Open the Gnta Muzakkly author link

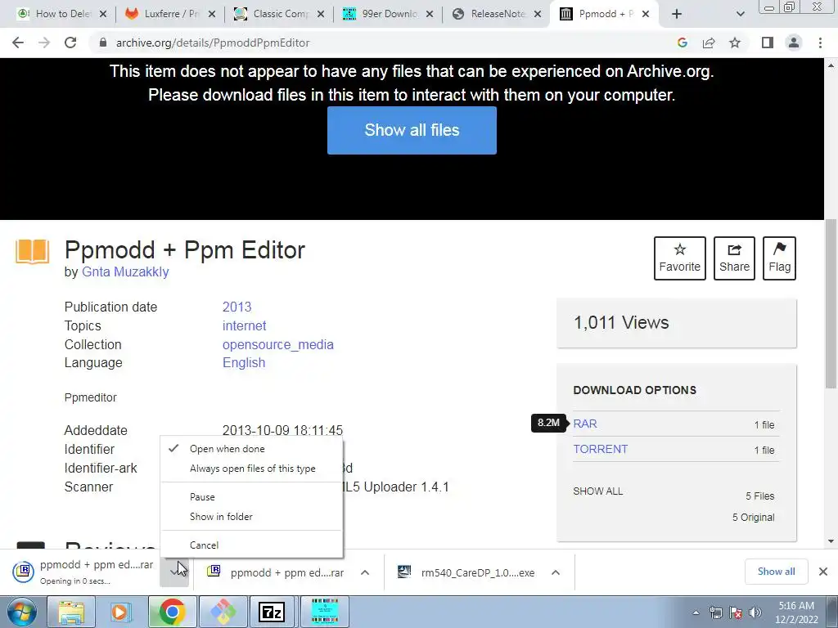coord(125,271)
